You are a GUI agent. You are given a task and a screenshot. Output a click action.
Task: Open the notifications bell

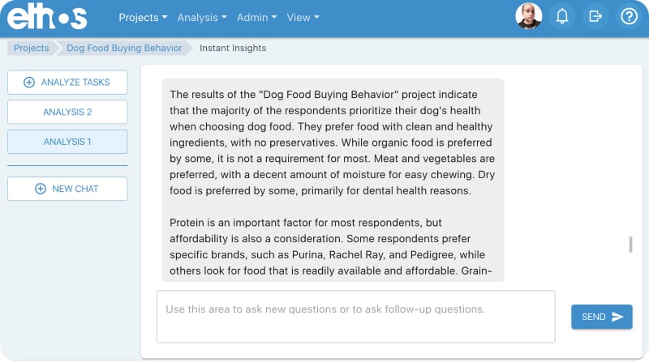click(x=562, y=16)
